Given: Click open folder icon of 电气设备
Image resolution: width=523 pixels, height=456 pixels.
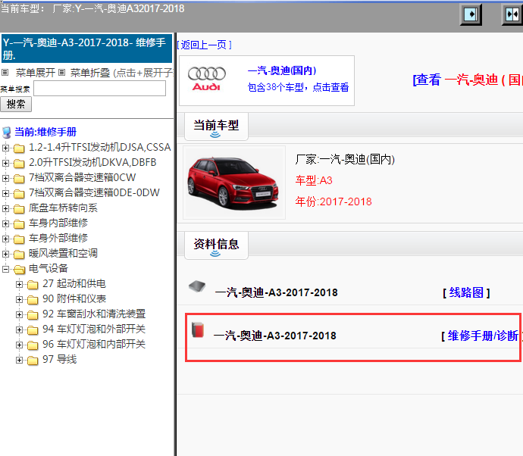Looking at the screenshot, I should (20, 270).
